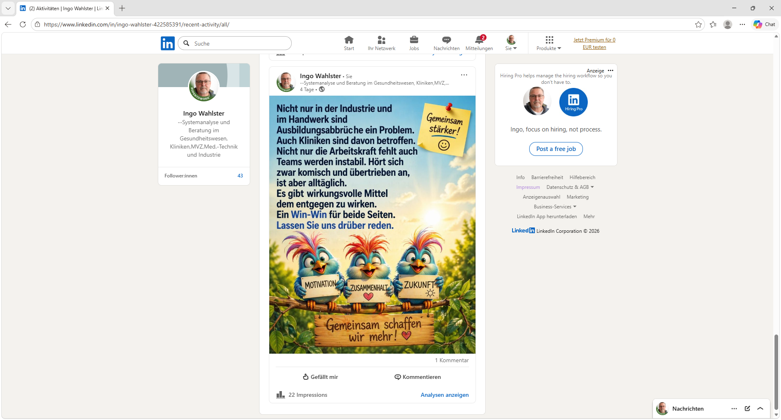Screen dimensions: 781x420
Task: Open Anzeigenauswahl footer link
Action: [541, 197]
